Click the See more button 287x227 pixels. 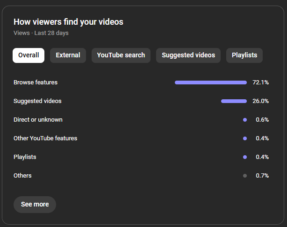35,204
